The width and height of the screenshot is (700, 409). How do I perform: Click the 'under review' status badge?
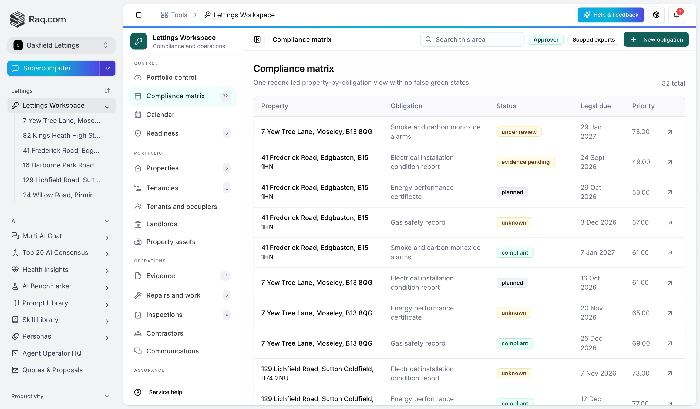[519, 132]
